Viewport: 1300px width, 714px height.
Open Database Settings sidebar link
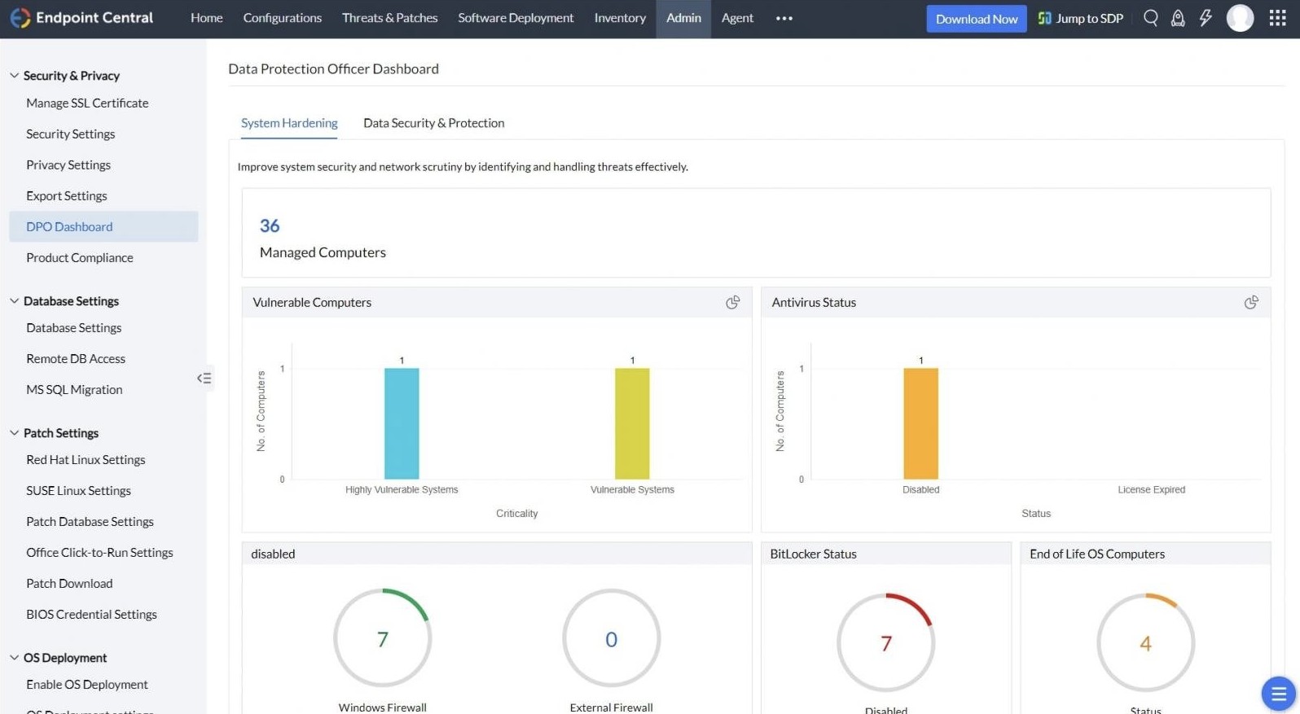click(x=73, y=327)
